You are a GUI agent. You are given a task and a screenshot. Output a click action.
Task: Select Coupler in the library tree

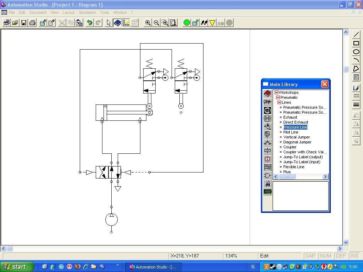click(x=290, y=147)
